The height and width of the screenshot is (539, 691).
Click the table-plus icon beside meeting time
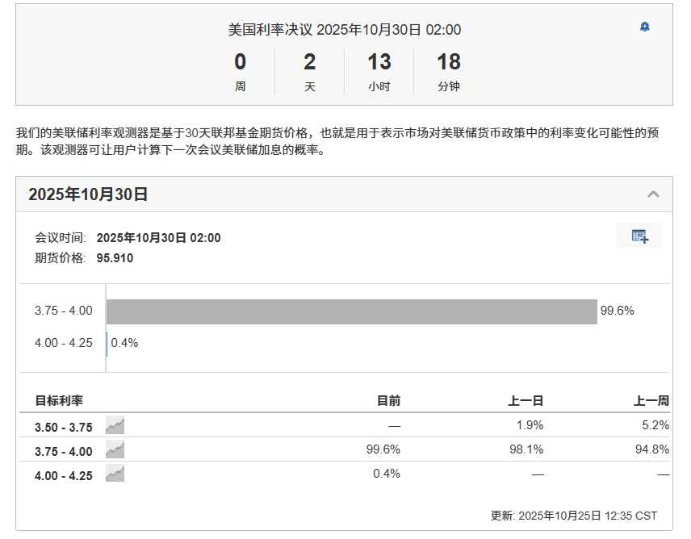coord(639,236)
